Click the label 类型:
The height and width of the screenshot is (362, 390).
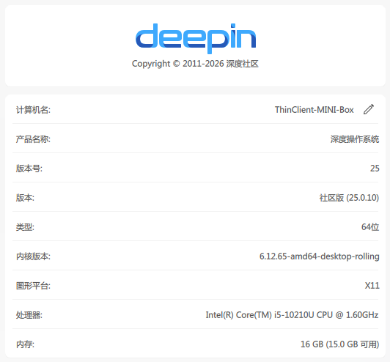pyautogui.click(x=25, y=227)
